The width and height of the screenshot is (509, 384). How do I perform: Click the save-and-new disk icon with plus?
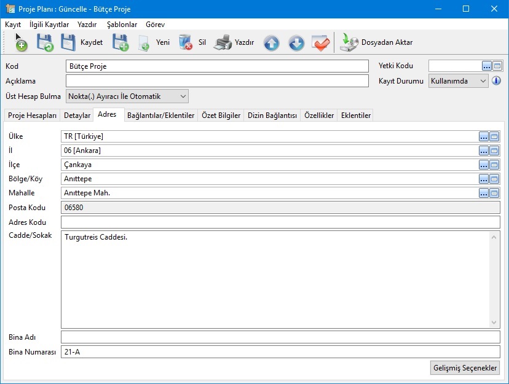click(120, 42)
